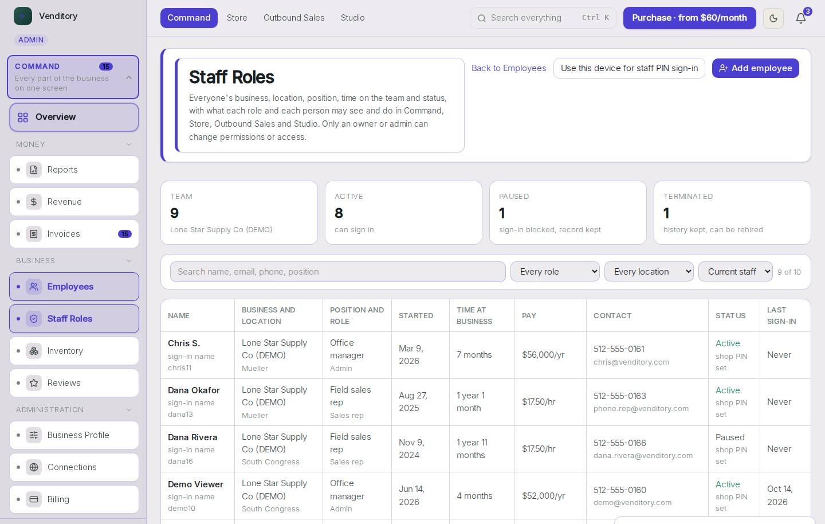Screen dimensions: 825x524
Task: Click the Venditory logo icon
Action: (x=23, y=16)
